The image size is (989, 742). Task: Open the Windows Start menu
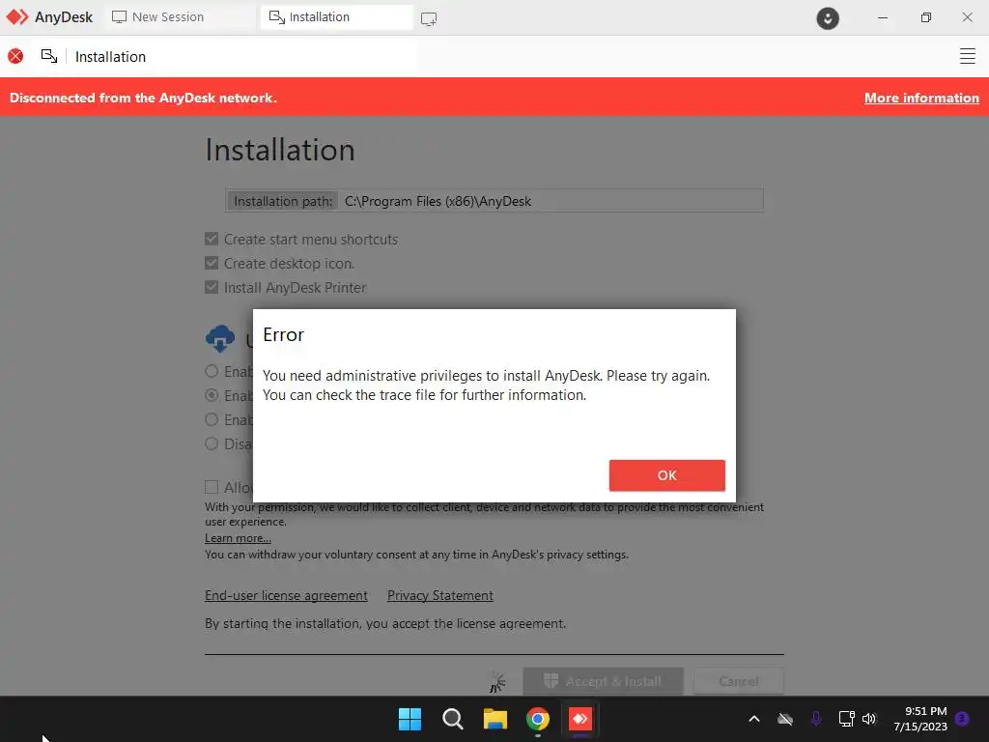[410, 719]
